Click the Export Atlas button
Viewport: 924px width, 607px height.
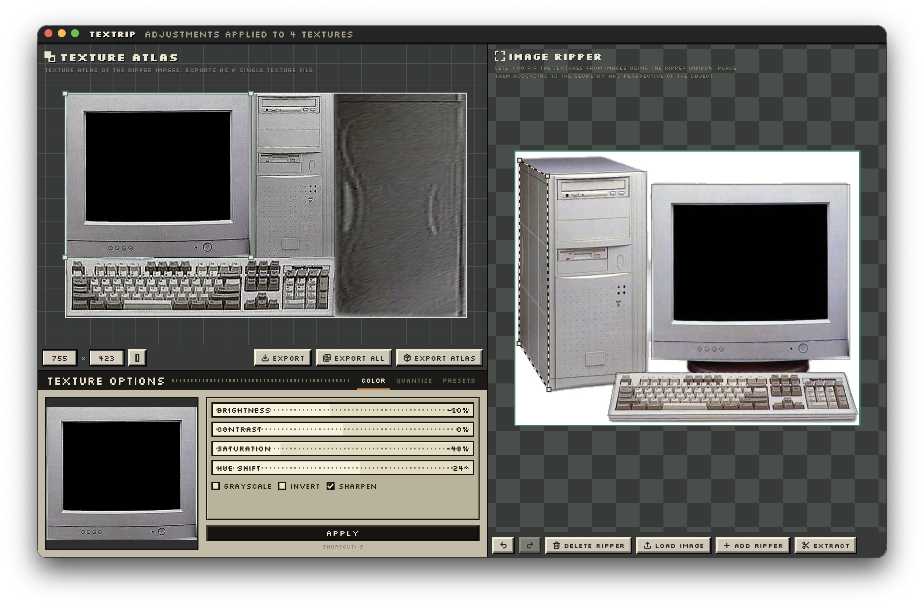click(439, 358)
